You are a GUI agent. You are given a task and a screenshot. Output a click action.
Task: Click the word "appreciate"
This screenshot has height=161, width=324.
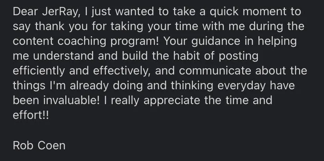(x=171, y=101)
